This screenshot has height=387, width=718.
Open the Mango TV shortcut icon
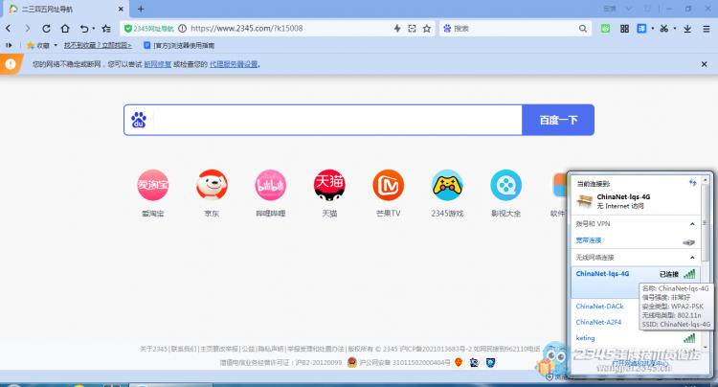click(x=389, y=185)
